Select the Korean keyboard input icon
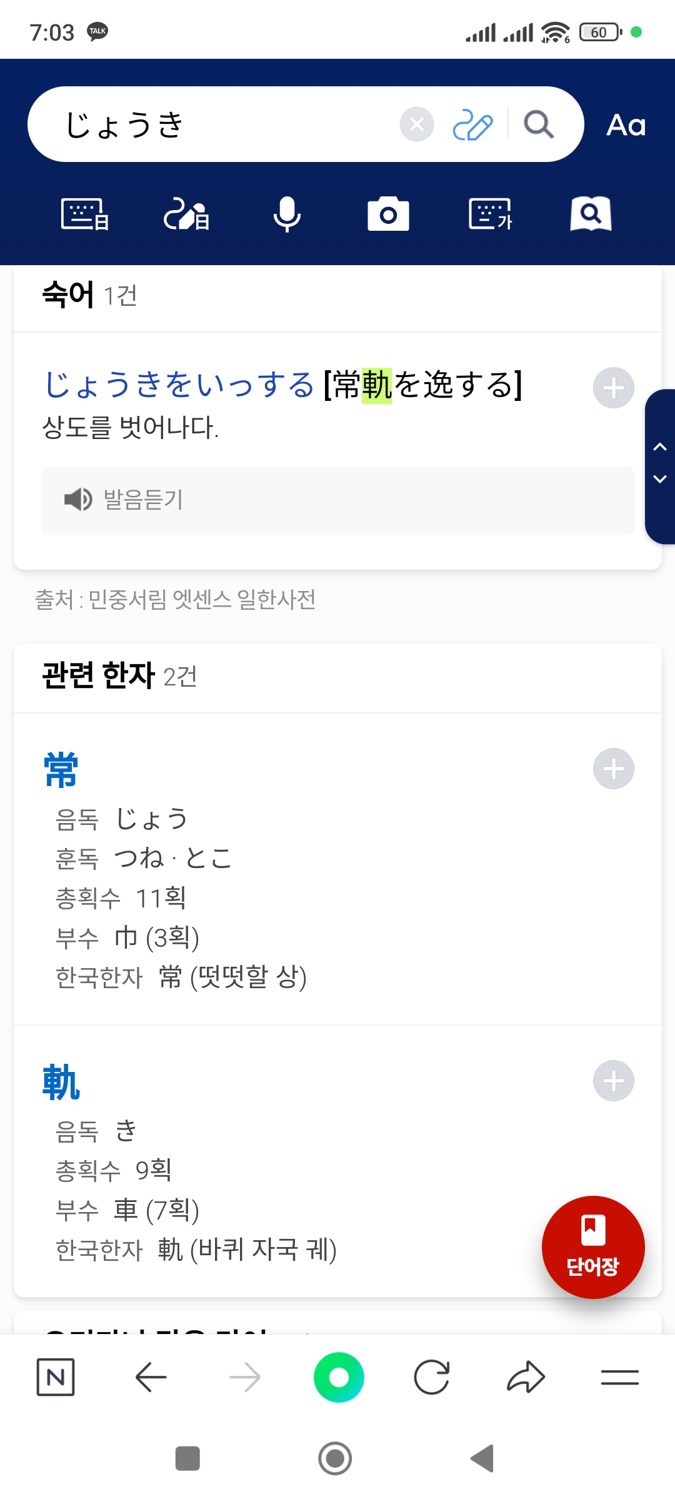The height and width of the screenshot is (1501, 675). [x=491, y=215]
